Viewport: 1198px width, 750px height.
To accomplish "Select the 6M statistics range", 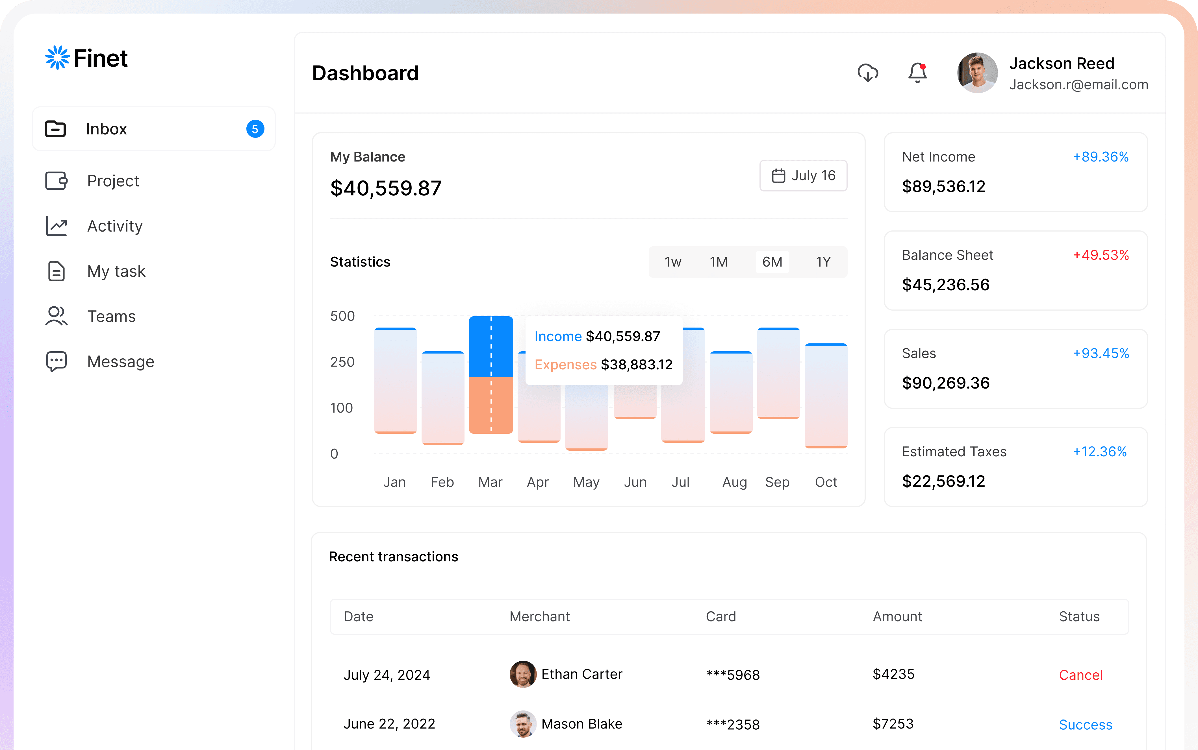I will pyautogui.click(x=772, y=262).
